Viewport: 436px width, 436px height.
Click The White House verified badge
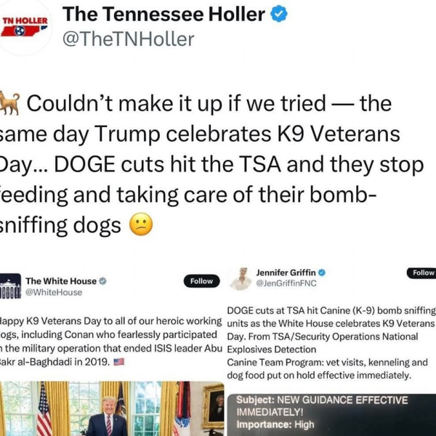point(103,281)
